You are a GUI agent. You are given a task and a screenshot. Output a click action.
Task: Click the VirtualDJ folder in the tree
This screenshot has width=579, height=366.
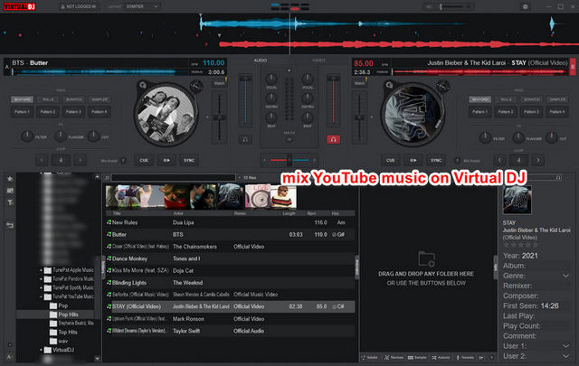coord(63,350)
